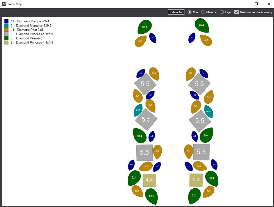Choose the Layer radio option
This screenshot has height=207, width=274.
pyautogui.click(x=222, y=12)
